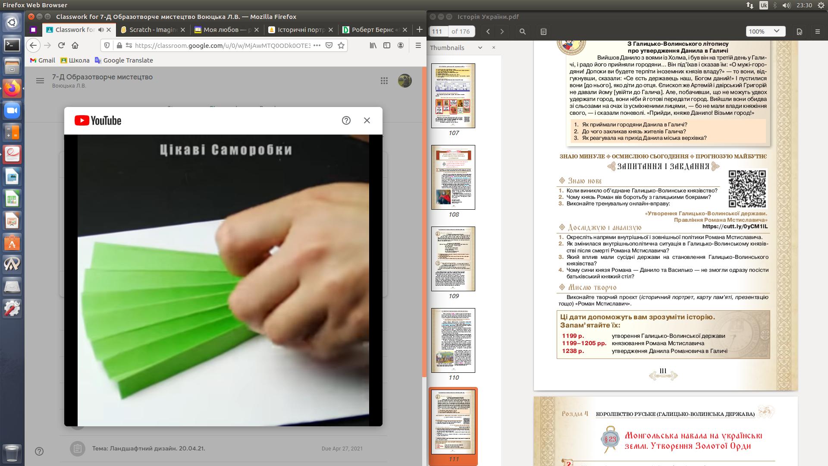Go to previous PDF page

[x=488, y=31]
